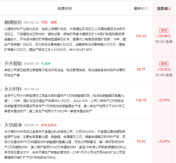Open 天华超净 stock name link

[13, 125]
